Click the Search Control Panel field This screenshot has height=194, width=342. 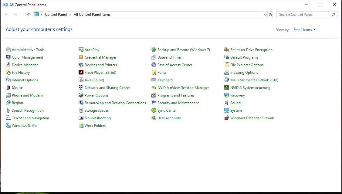pos(304,15)
